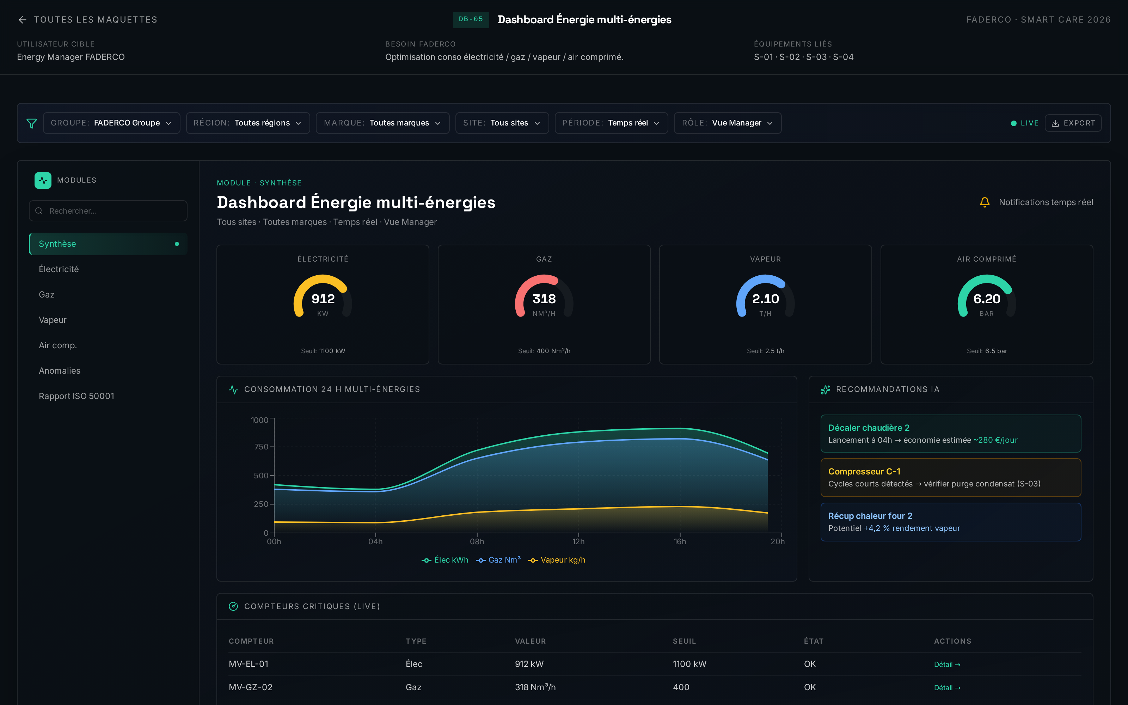
Task: Open Décaler chaudière 2 recommendation
Action: coord(951,434)
